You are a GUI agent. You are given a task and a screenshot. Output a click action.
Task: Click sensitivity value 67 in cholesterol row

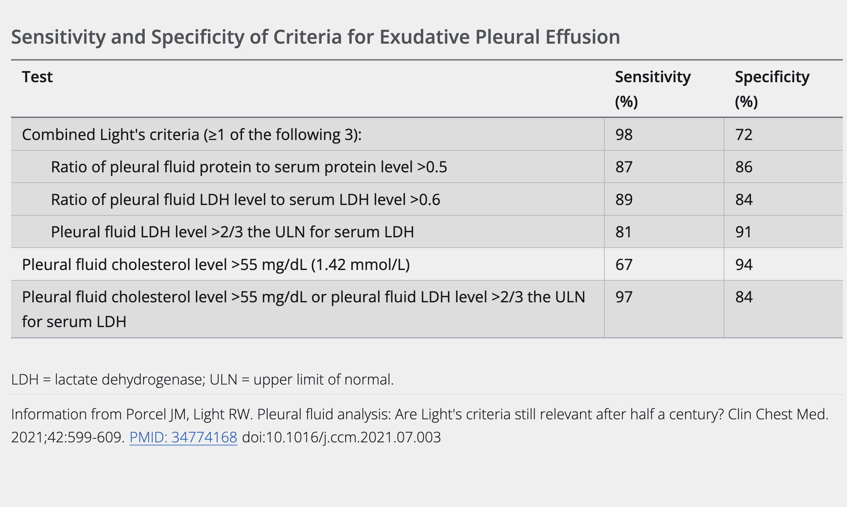tap(624, 265)
